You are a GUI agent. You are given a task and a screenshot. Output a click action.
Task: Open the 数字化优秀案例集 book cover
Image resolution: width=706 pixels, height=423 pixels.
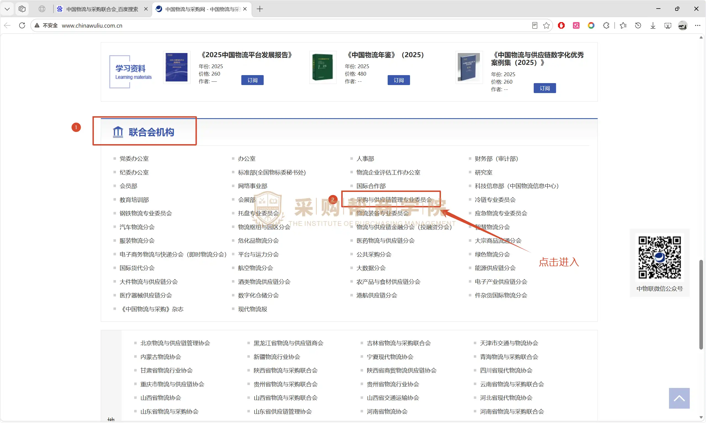click(469, 67)
